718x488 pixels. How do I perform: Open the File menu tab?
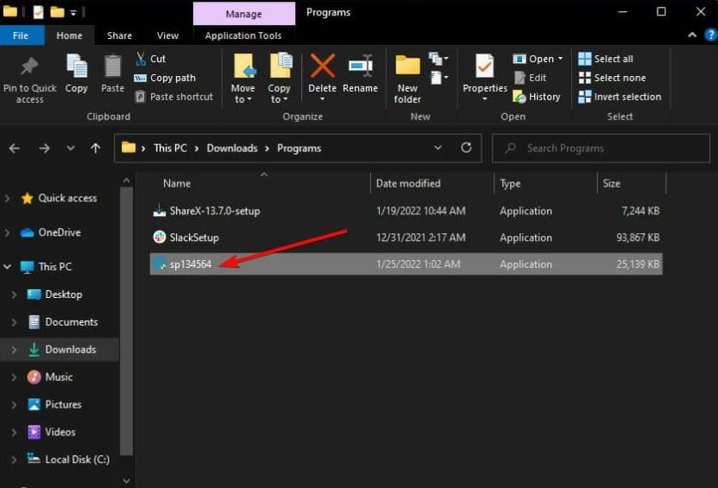coord(21,35)
